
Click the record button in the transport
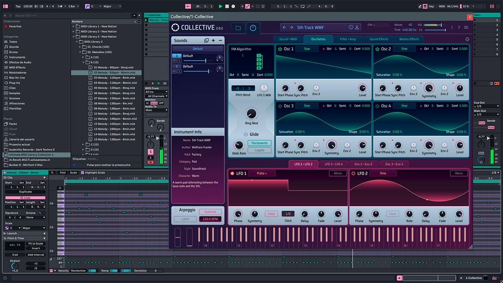point(233,6)
